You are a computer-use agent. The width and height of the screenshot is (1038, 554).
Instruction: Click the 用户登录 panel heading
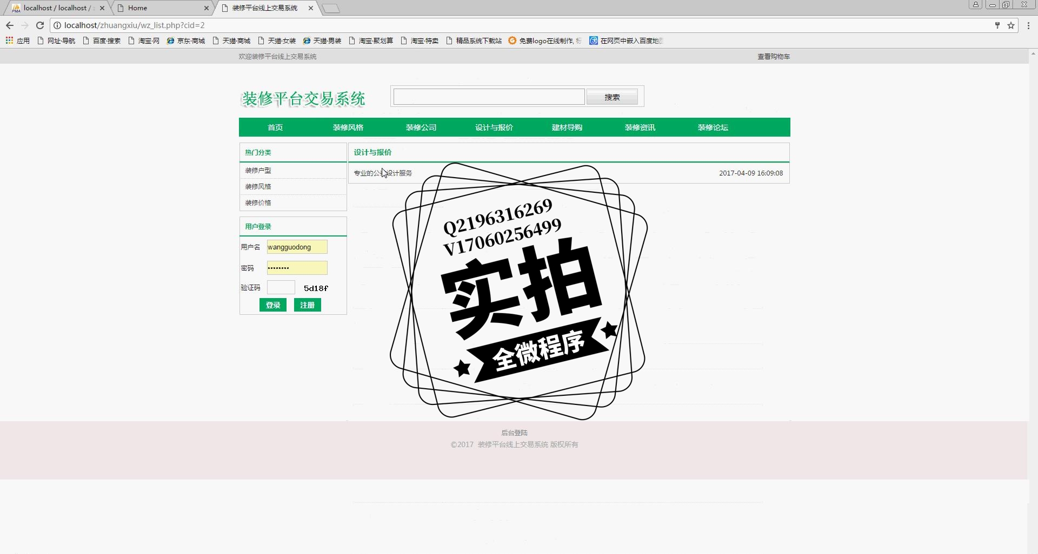[x=258, y=226]
